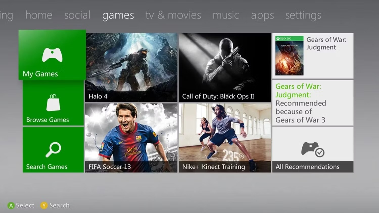
Task: Click the Halo 4 caption text
Action: [98, 96]
